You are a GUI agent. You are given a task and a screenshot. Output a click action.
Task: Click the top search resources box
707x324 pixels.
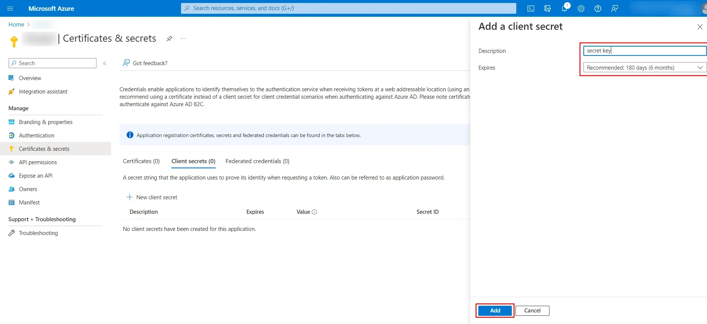click(349, 8)
